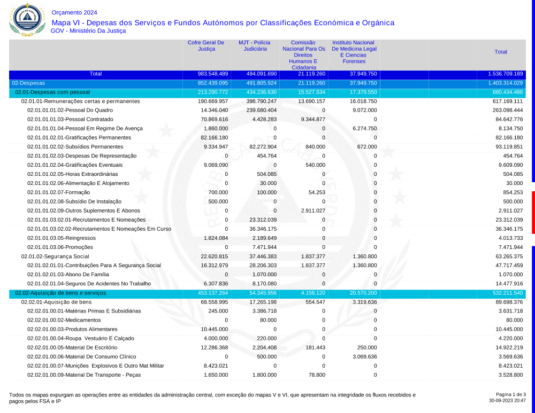Select the "Mapa VI" document title
The image size is (535, 413).
(x=223, y=22)
